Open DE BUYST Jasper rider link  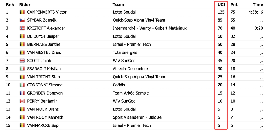43,36
